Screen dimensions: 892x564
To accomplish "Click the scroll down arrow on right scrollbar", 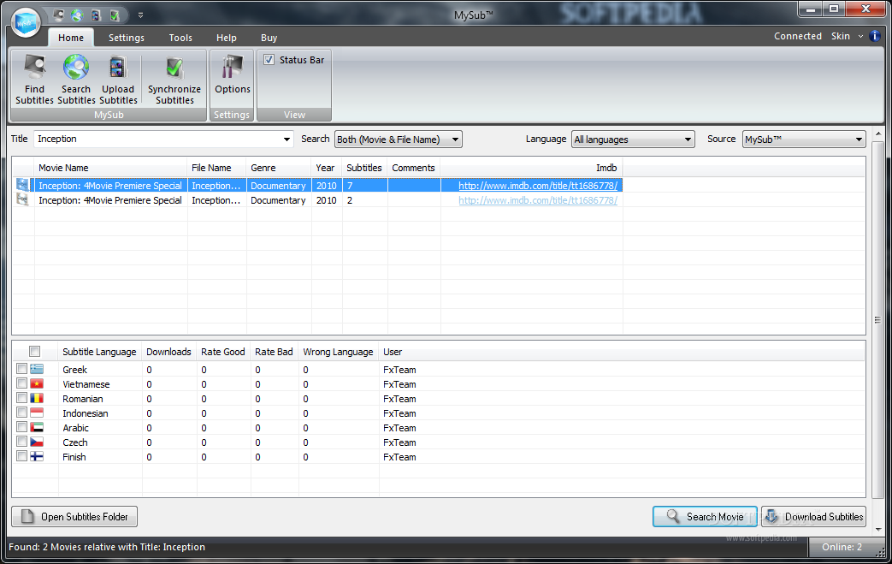I will [877, 529].
